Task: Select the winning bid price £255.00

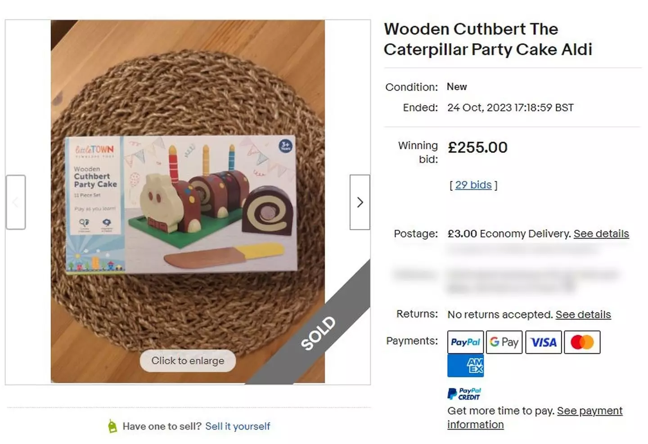Action: pyautogui.click(x=477, y=147)
